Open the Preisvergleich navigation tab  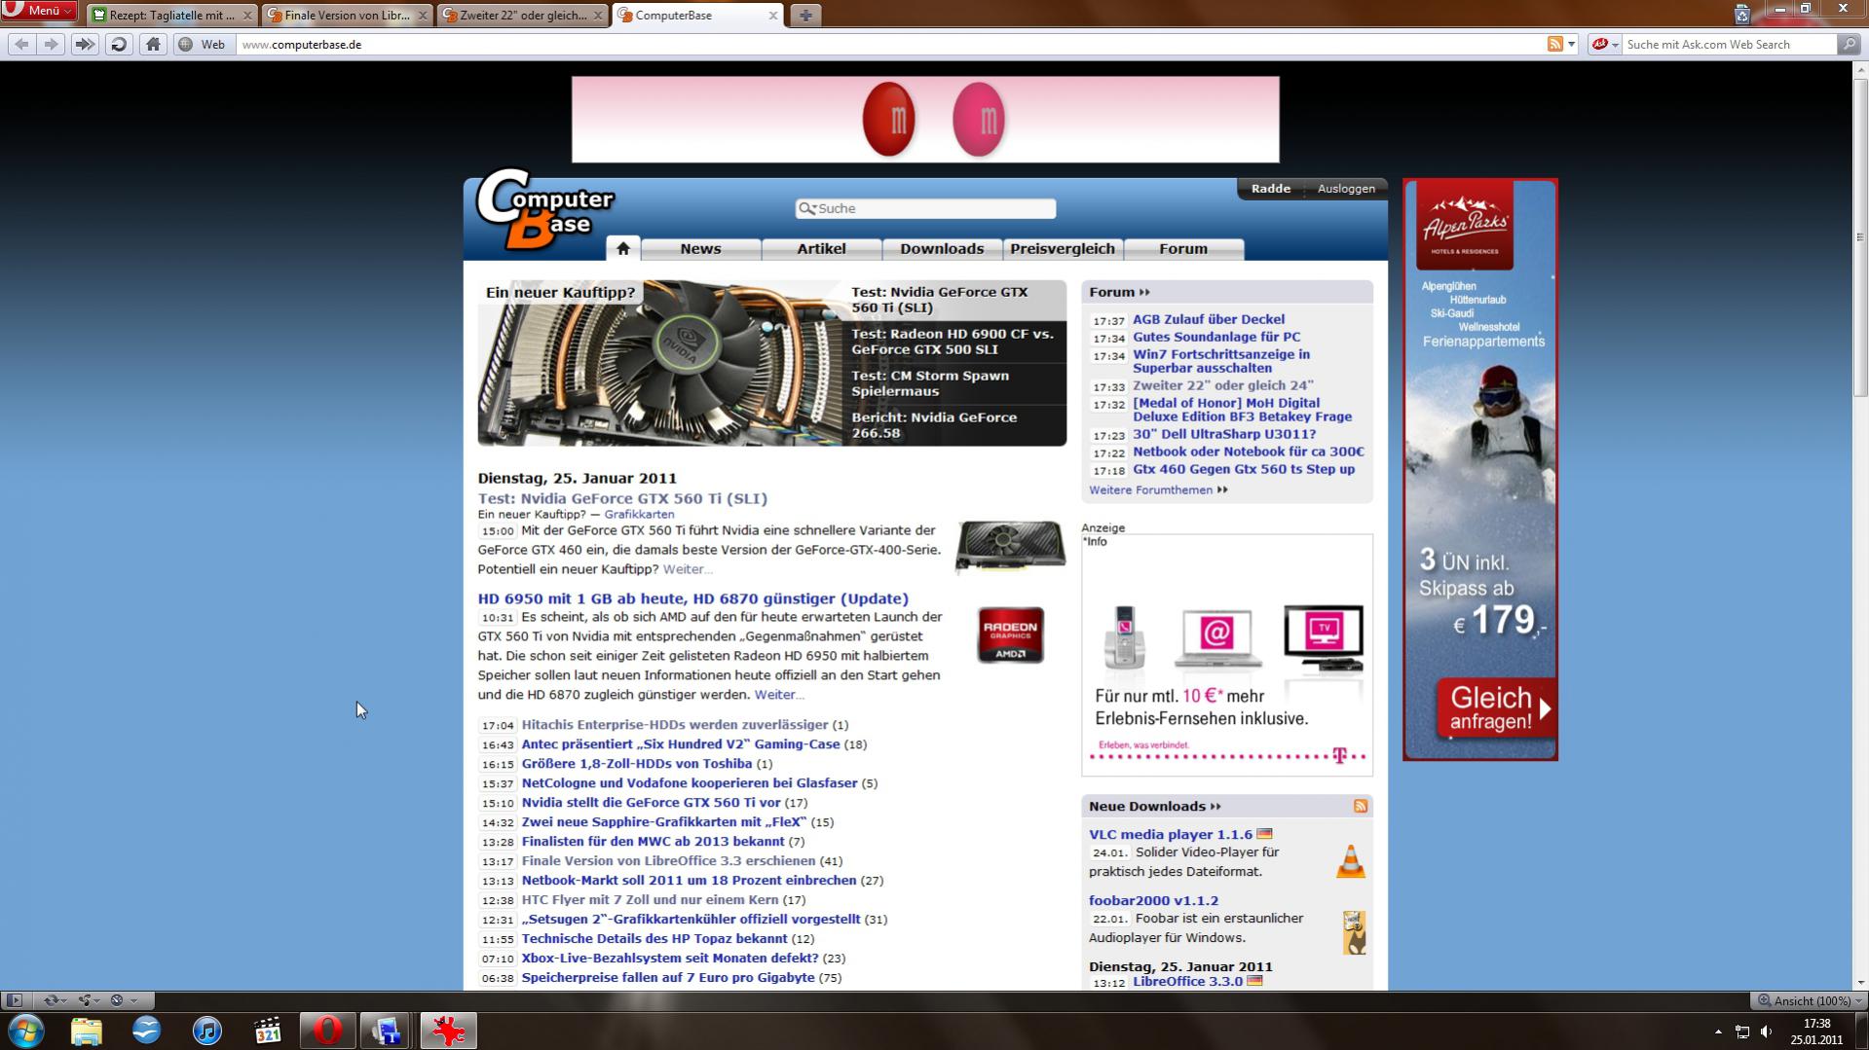tap(1063, 249)
